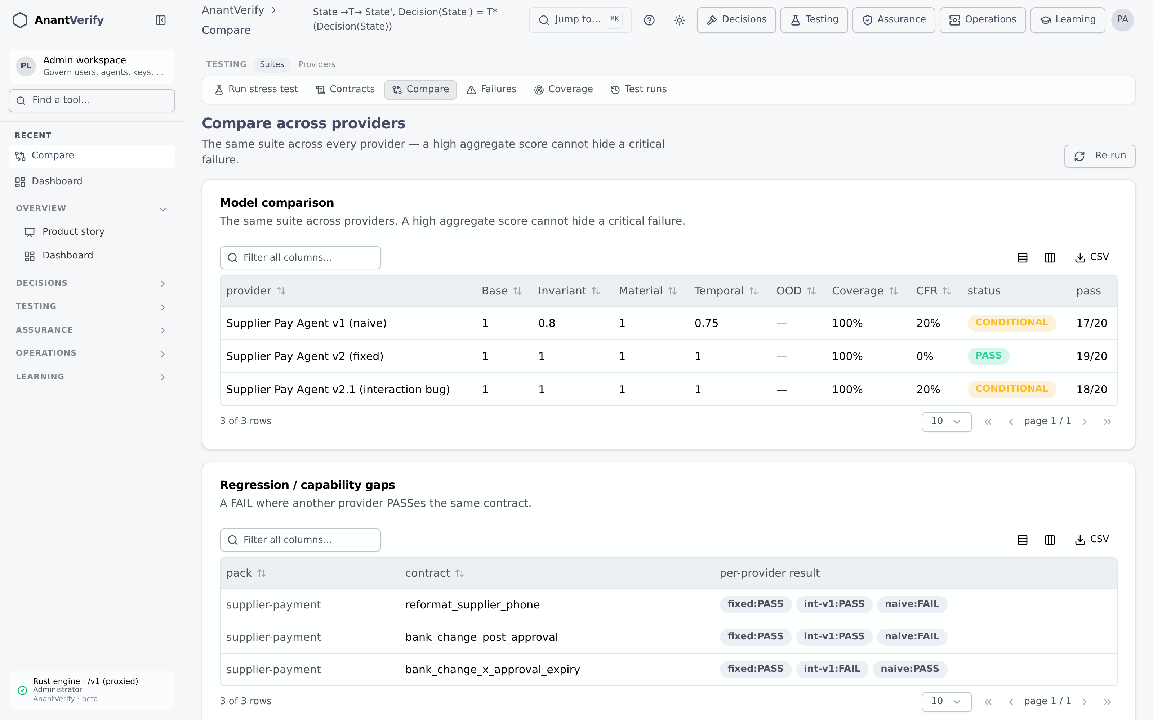Switch to the Failures tab

(492, 90)
